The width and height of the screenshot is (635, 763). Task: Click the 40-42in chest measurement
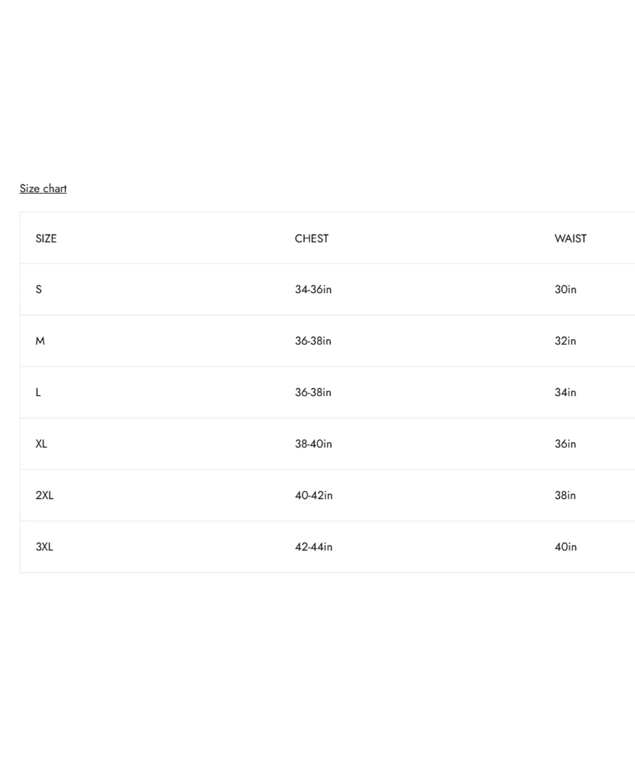click(313, 495)
